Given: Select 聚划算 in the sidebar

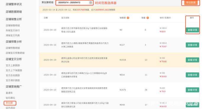Looking at the screenshot, I should [x=9, y=103].
